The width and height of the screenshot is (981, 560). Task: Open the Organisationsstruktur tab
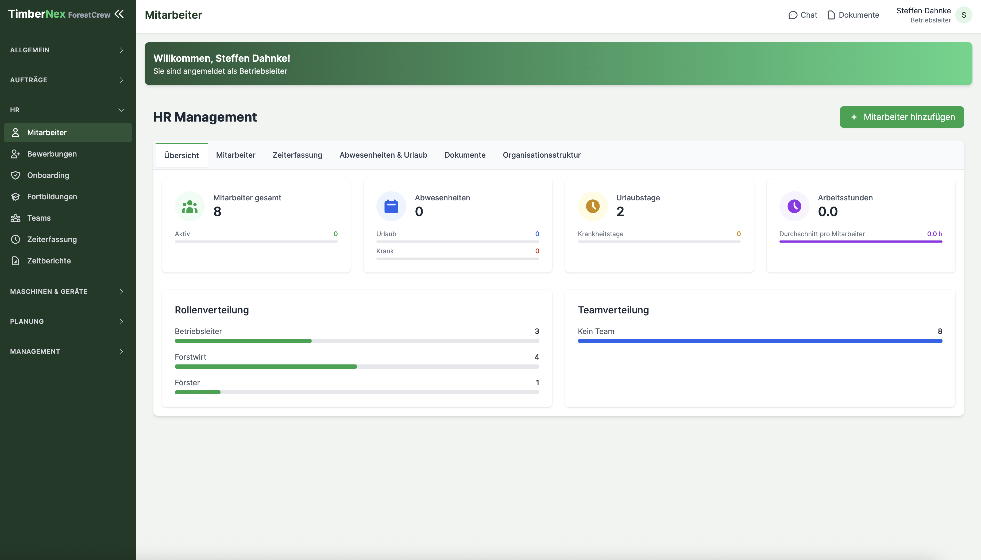click(541, 155)
